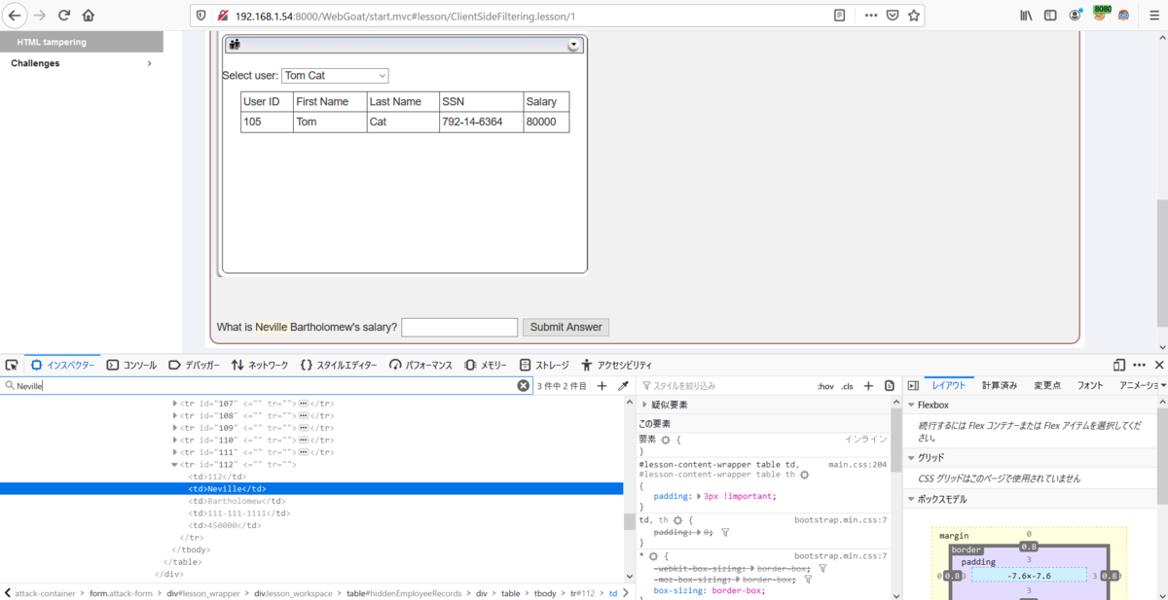Open devtools customize three-dot menu
The width and height of the screenshot is (1168, 600).
(1139, 366)
